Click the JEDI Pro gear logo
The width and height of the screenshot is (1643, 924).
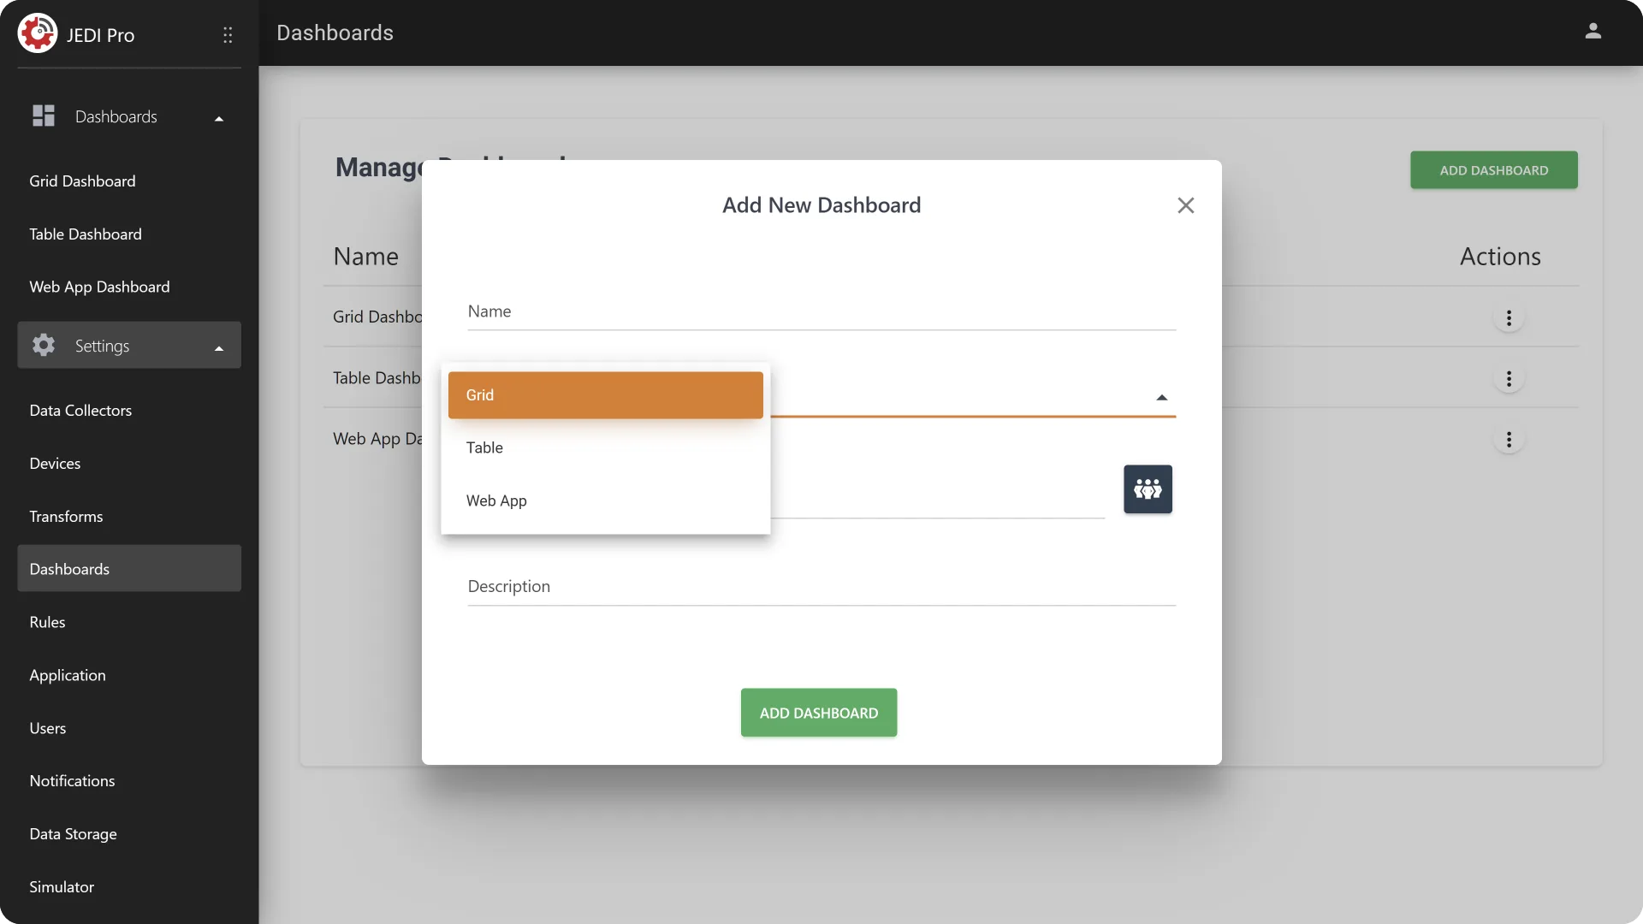38,33
